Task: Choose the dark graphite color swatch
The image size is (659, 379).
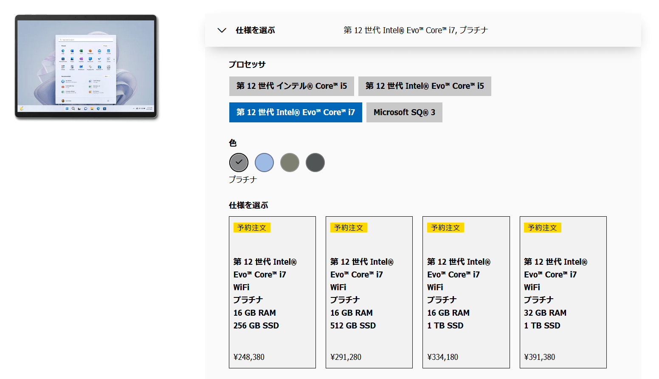Action: point(315,162)
